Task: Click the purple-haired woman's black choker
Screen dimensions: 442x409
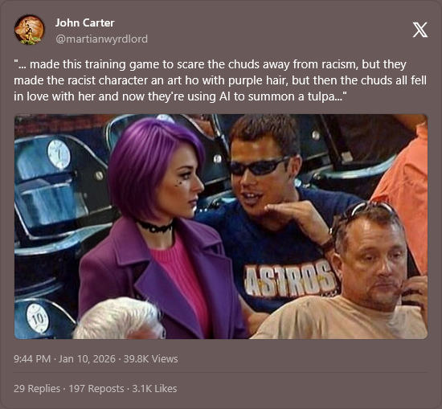Action: (155, 227)
